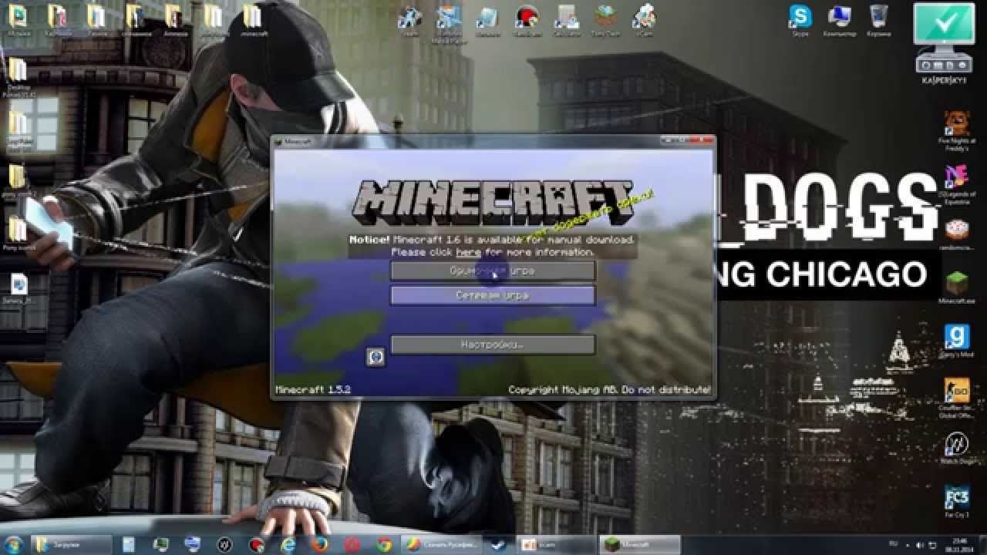Switch to the Chrome 'Скачать Русифи...' taskbar window
Viewport: 987px width, 555px height.
(x=442, y=544)
